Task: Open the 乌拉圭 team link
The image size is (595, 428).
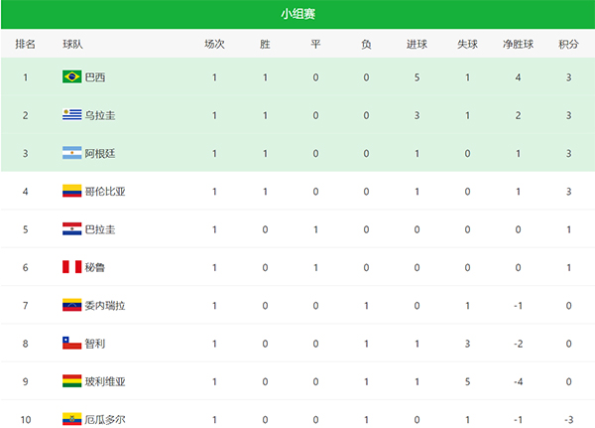Action: pos(100,115)
